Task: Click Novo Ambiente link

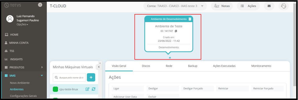Action: (x=20, y=83)
